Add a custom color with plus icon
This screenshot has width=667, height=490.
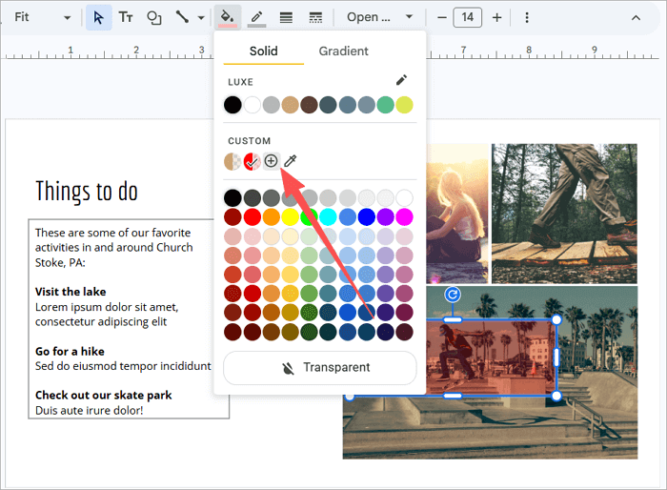pyautogui.click(x=271, y=161)
